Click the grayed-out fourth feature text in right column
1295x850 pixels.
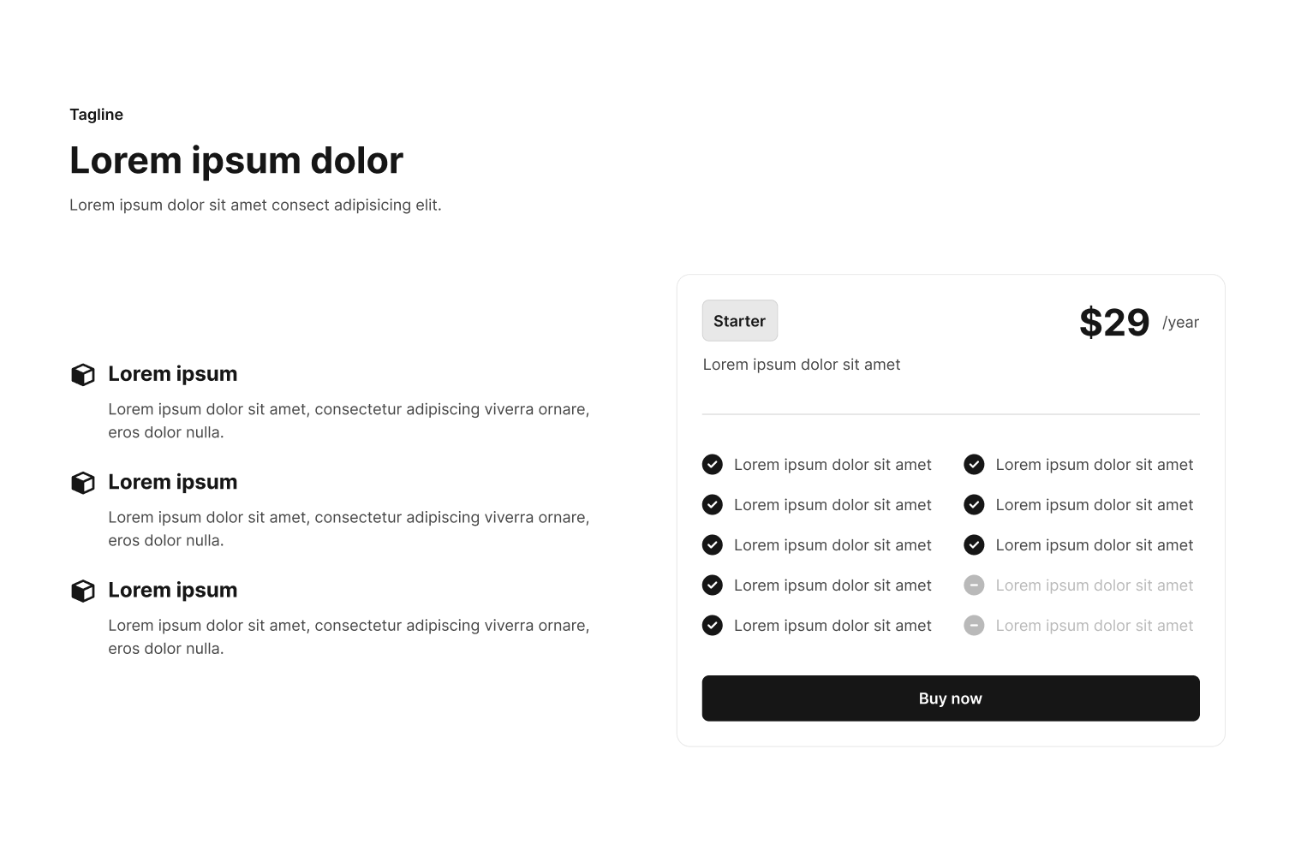tap(1095, 585)
